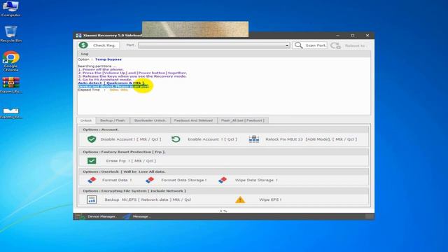Click the Wipe Data Storage eraser icon
This screenshot has height=252, width=448.
tap(223, 180)
